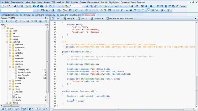This screenshot has height=111, width=198.
Task: Open the Highlighters menu
Action: 114,2
